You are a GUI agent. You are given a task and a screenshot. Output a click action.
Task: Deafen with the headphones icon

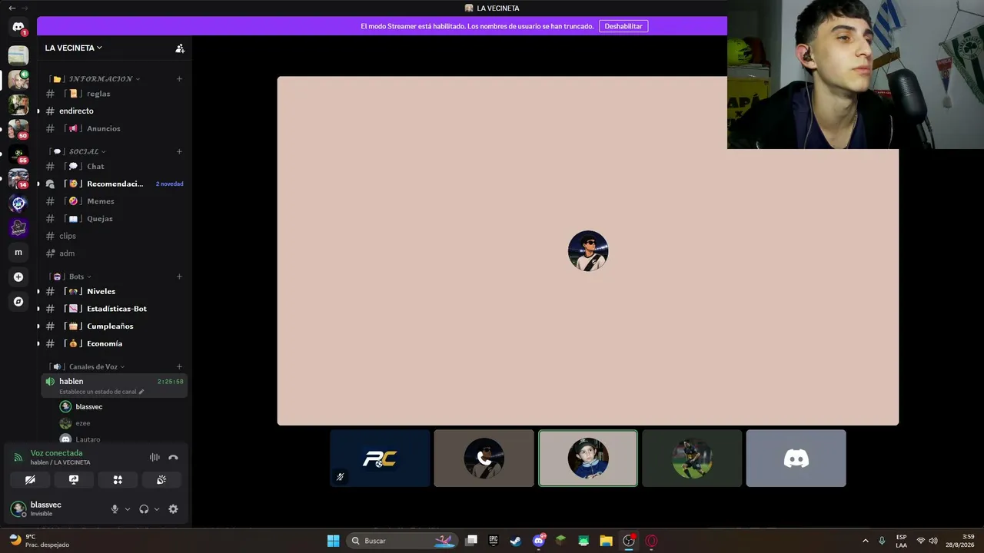144,509
